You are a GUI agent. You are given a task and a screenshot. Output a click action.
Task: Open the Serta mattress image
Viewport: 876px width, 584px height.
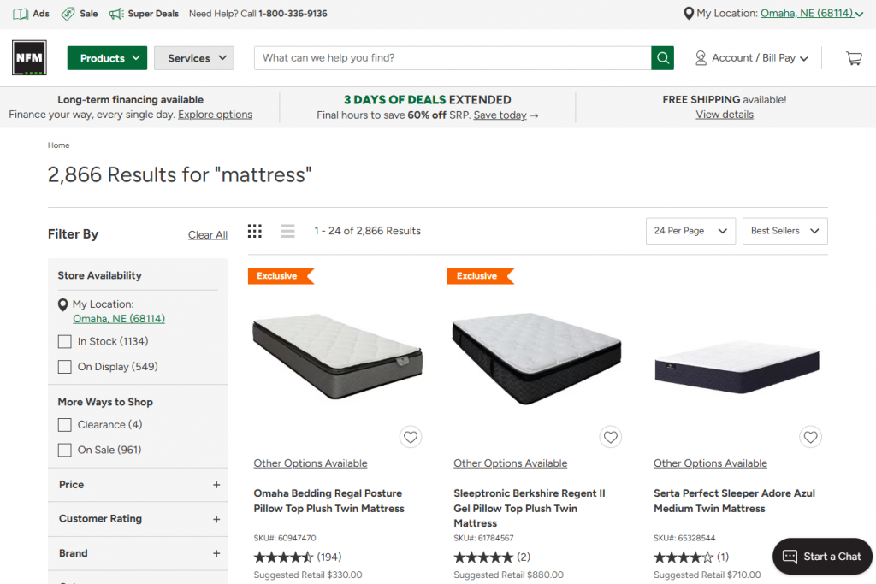pos(737,367)
